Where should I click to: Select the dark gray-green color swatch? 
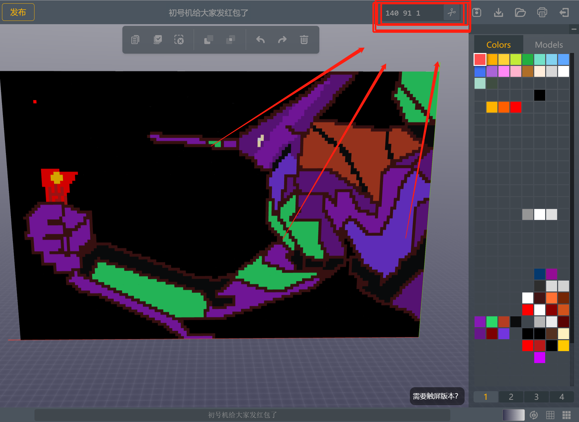coord(492,83)
